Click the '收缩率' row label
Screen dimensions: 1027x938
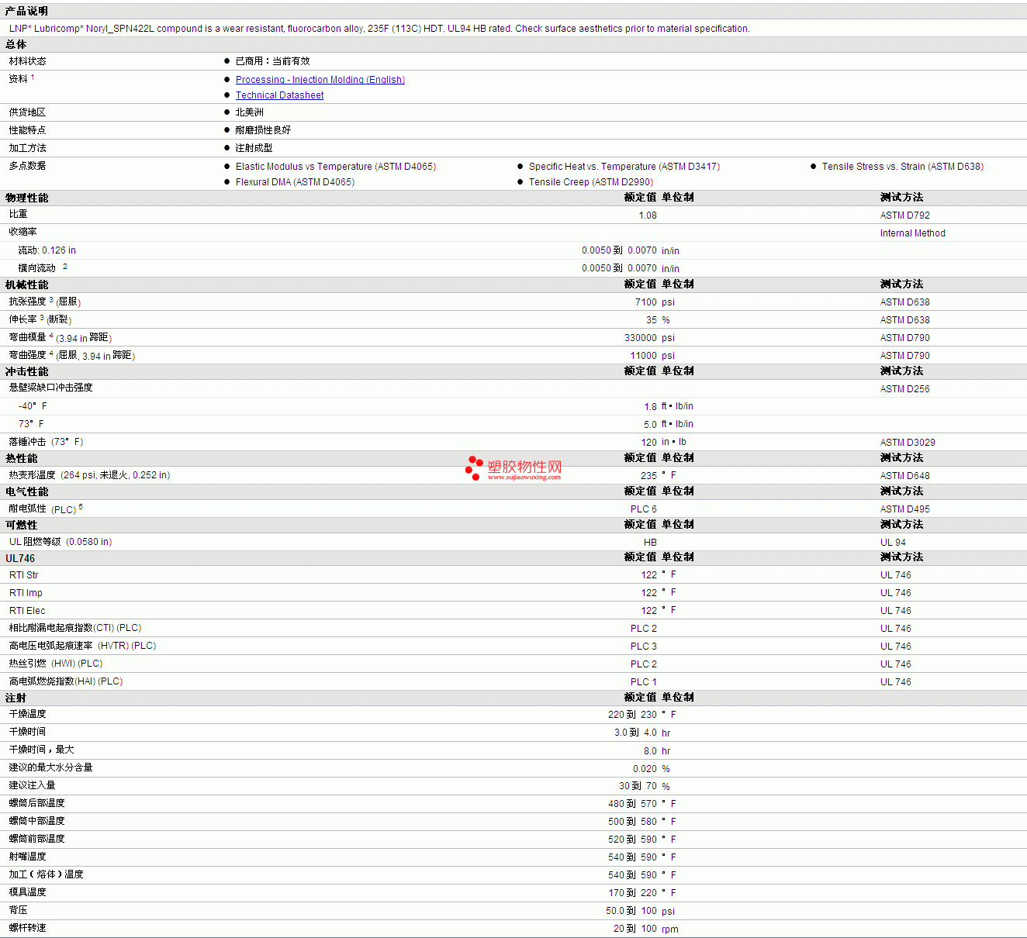coord(23,232)
